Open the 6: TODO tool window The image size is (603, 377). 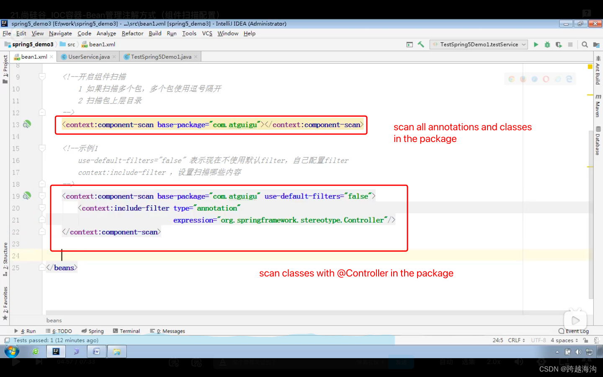59,331
